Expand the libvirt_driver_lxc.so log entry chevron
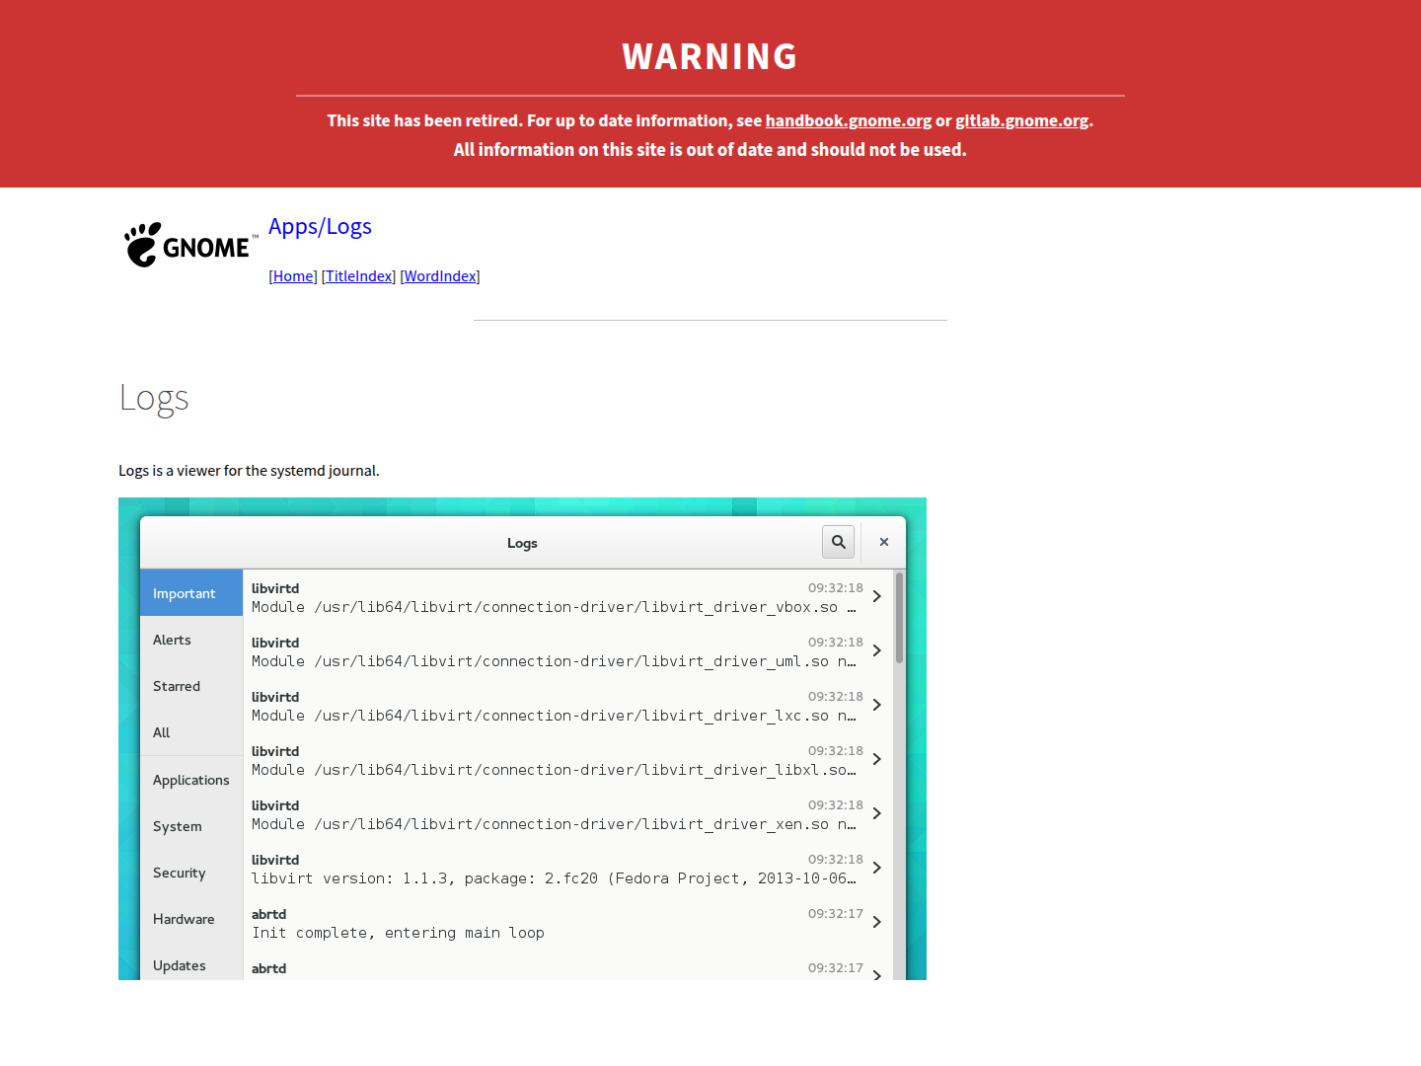This screenshot has height=1066, width=1421. click(x=876, y=705)
